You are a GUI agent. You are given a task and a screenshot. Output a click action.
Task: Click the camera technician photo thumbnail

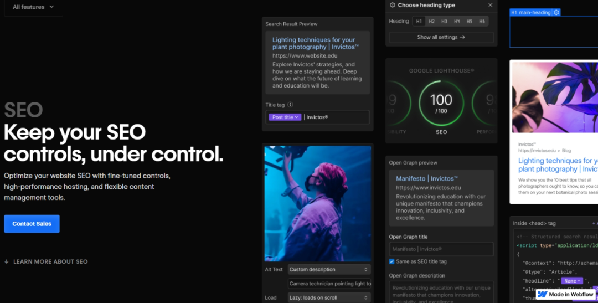pyautogui.click(x=318, y=203)
